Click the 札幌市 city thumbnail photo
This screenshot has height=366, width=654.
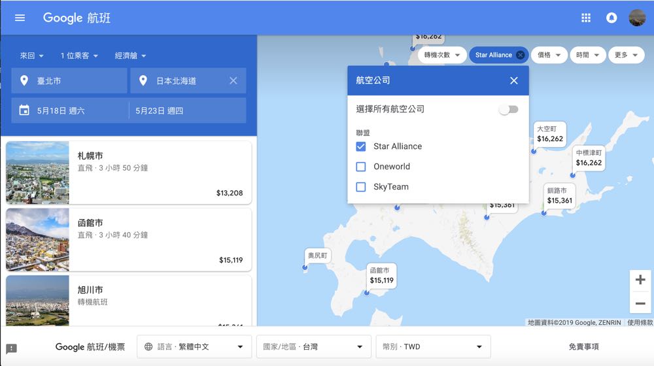pyautogui.click(x=37, y=173)
